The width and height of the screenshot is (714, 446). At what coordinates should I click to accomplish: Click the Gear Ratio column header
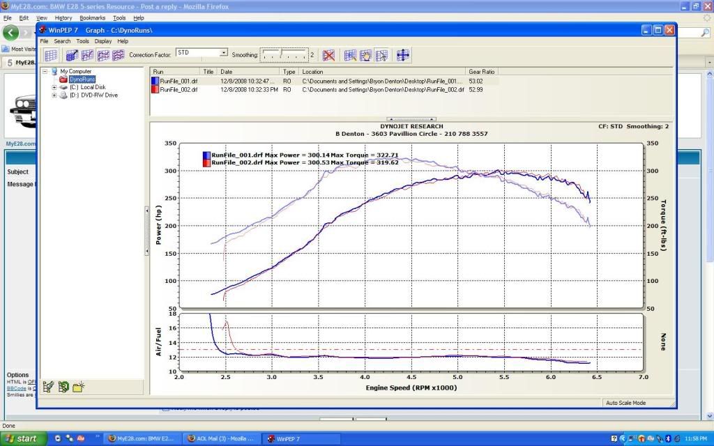click(483, 71)
